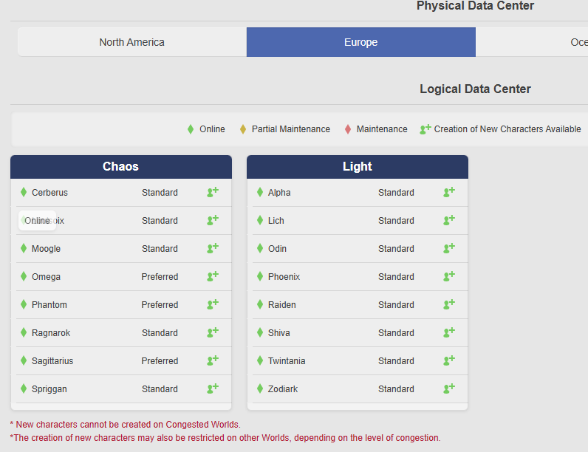Image resolution: width=588 pixels, height=452 pixels.
Task: Click Omega character creation available icon
Action: [213, 276]
